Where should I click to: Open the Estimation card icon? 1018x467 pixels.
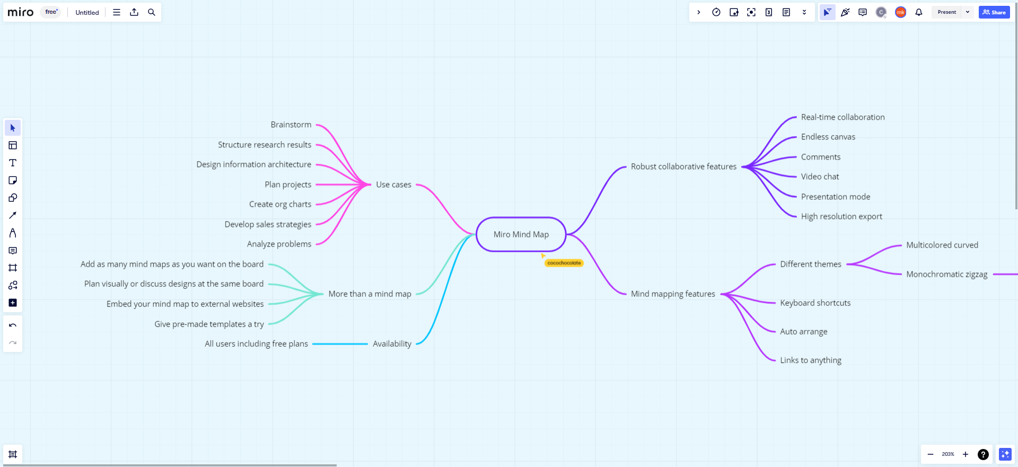coord(769,12)
